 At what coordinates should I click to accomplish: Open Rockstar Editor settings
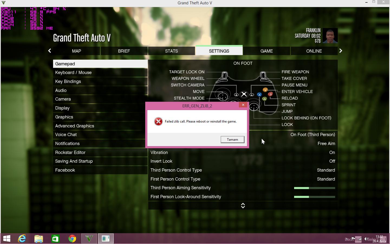(x=100, y=152)
